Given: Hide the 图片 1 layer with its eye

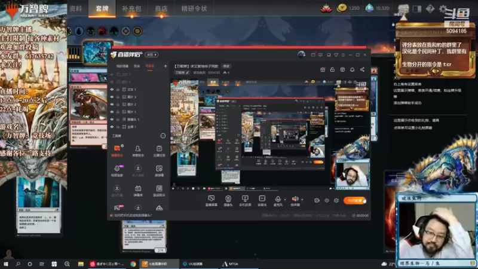Looking at the screenshot, I should [x=112, y=112].
